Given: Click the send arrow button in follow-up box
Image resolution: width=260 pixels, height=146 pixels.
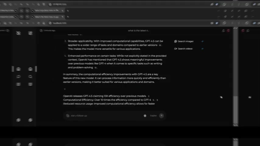Looking at the screenshot, I should pyautogui.click(x=161, y=116).
